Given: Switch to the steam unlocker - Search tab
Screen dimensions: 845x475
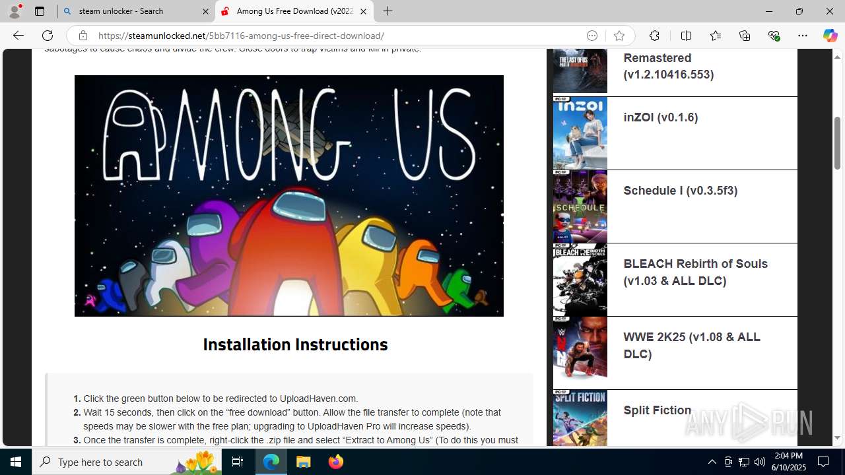Looking at the screenshot, I should [135, 11].
